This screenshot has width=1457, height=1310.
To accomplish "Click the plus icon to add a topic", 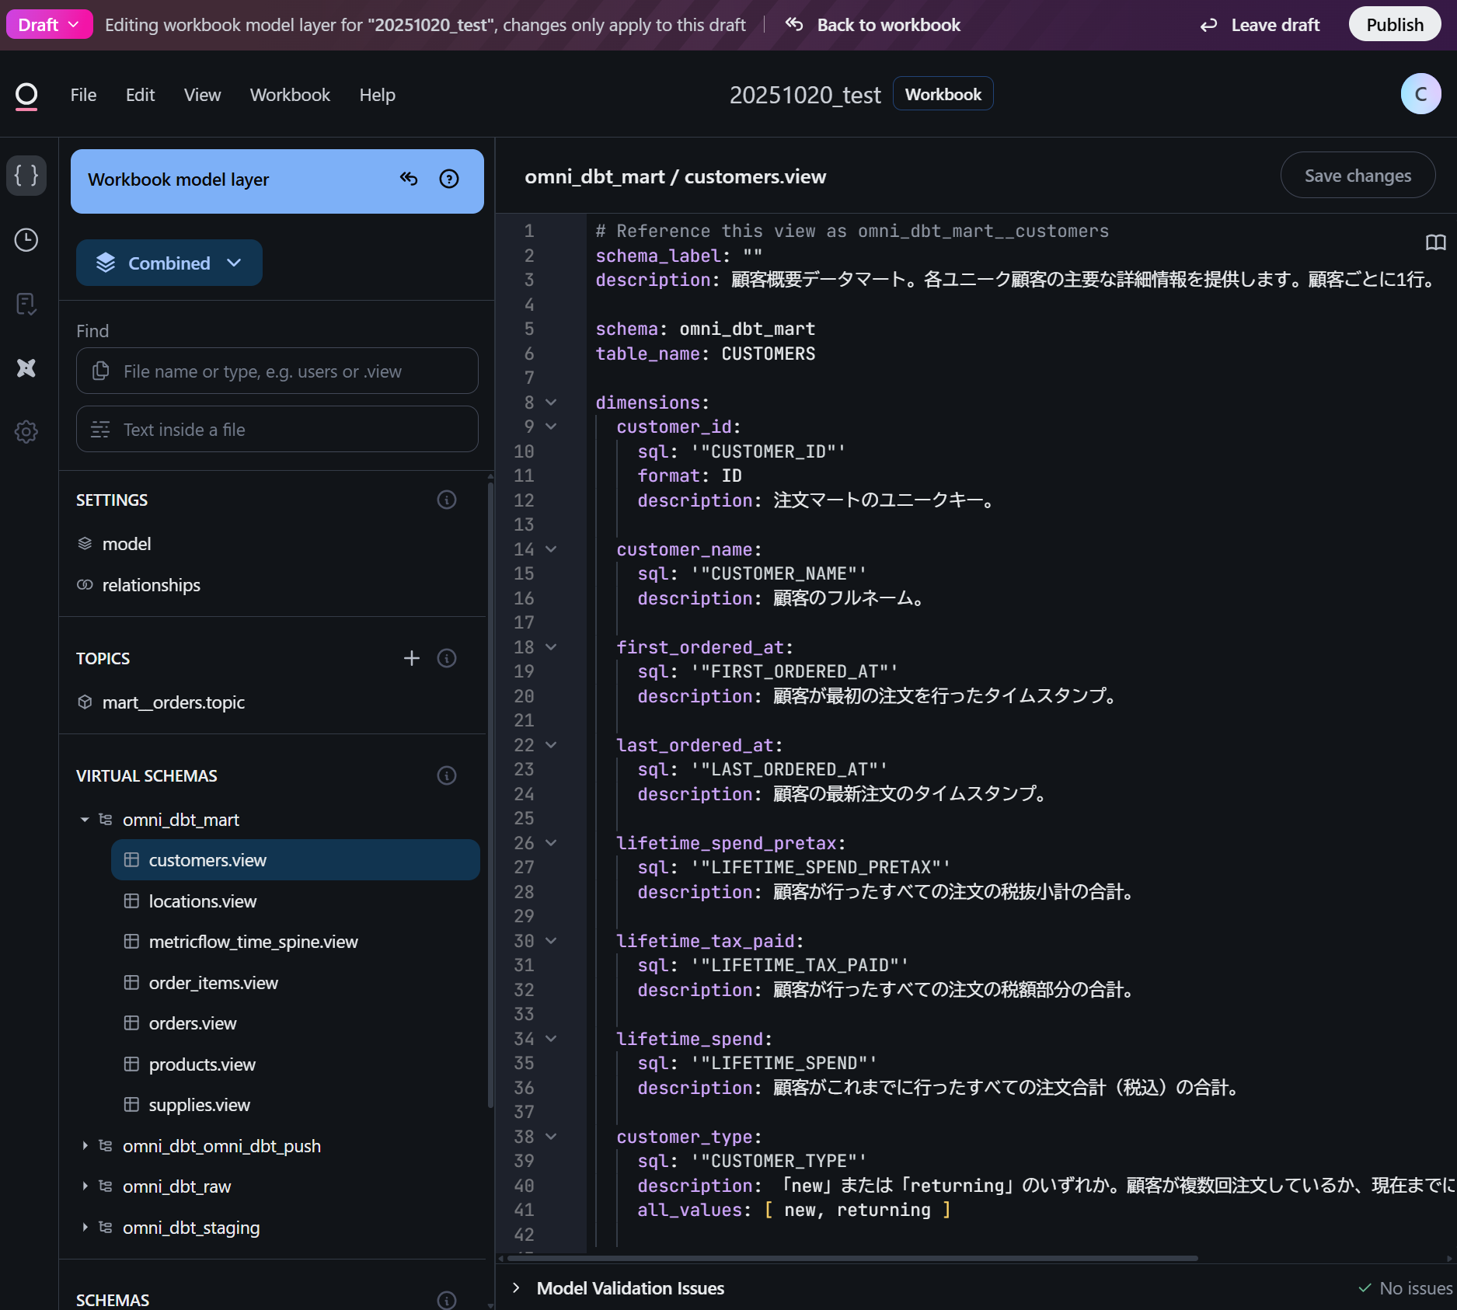I will pos(412,658).
